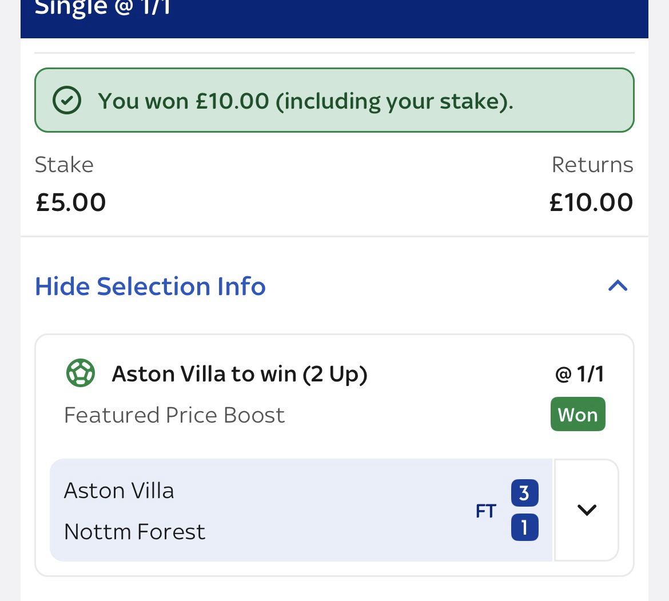
Task: Click Aston Villa's score badge showing 3
Action: pyautogui.click(x=524, y=493)
